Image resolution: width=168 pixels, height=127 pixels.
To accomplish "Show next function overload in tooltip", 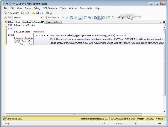I will click(47, 36).
